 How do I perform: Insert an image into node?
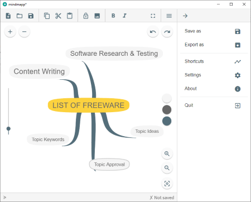[x=97, y=16]
